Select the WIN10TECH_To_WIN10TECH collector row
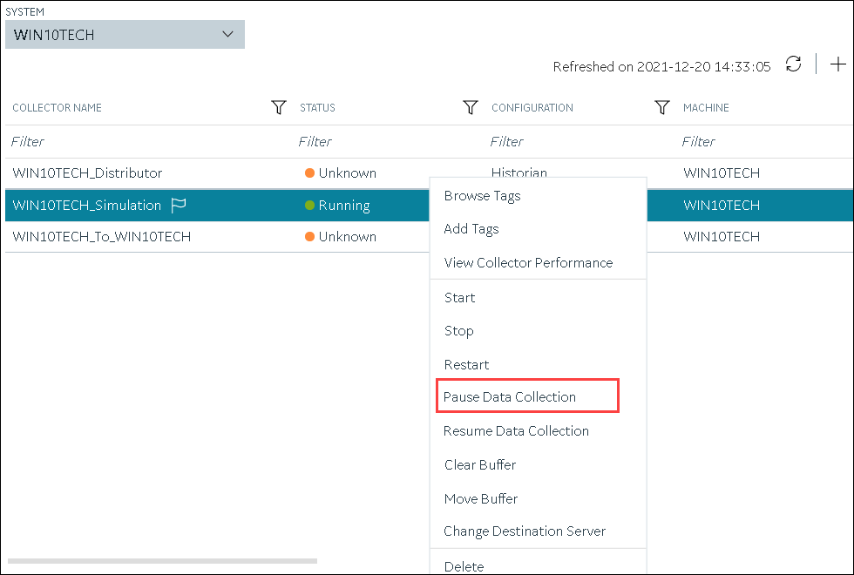 pyautogui.click(x=217, y=237)
